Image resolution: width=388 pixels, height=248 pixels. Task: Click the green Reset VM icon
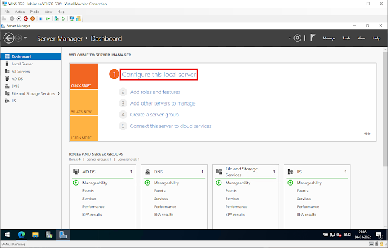click(x=48, y=19)
